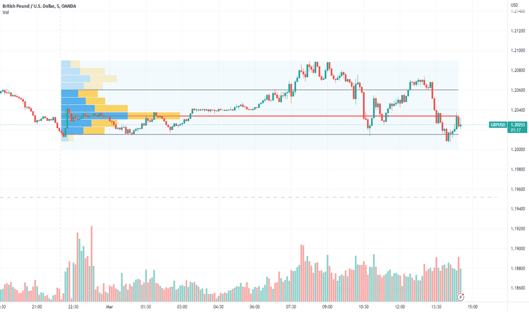Click the 15:00 time axis label
529x312 pixels.
click(472, 306)
